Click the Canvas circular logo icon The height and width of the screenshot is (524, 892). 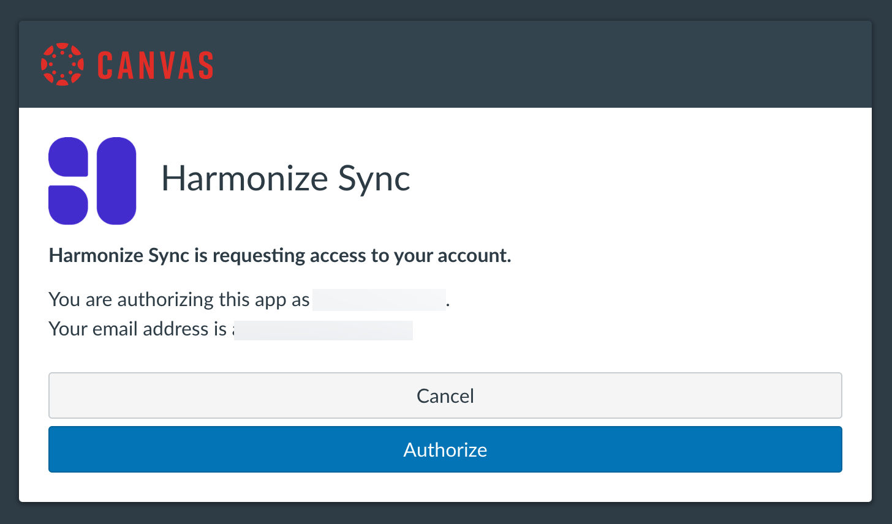62,64
